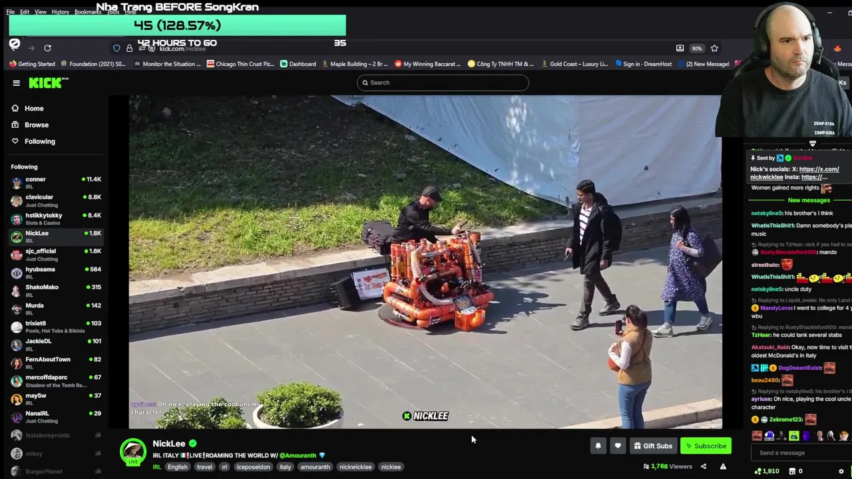Open the History menu

[61, 12]
